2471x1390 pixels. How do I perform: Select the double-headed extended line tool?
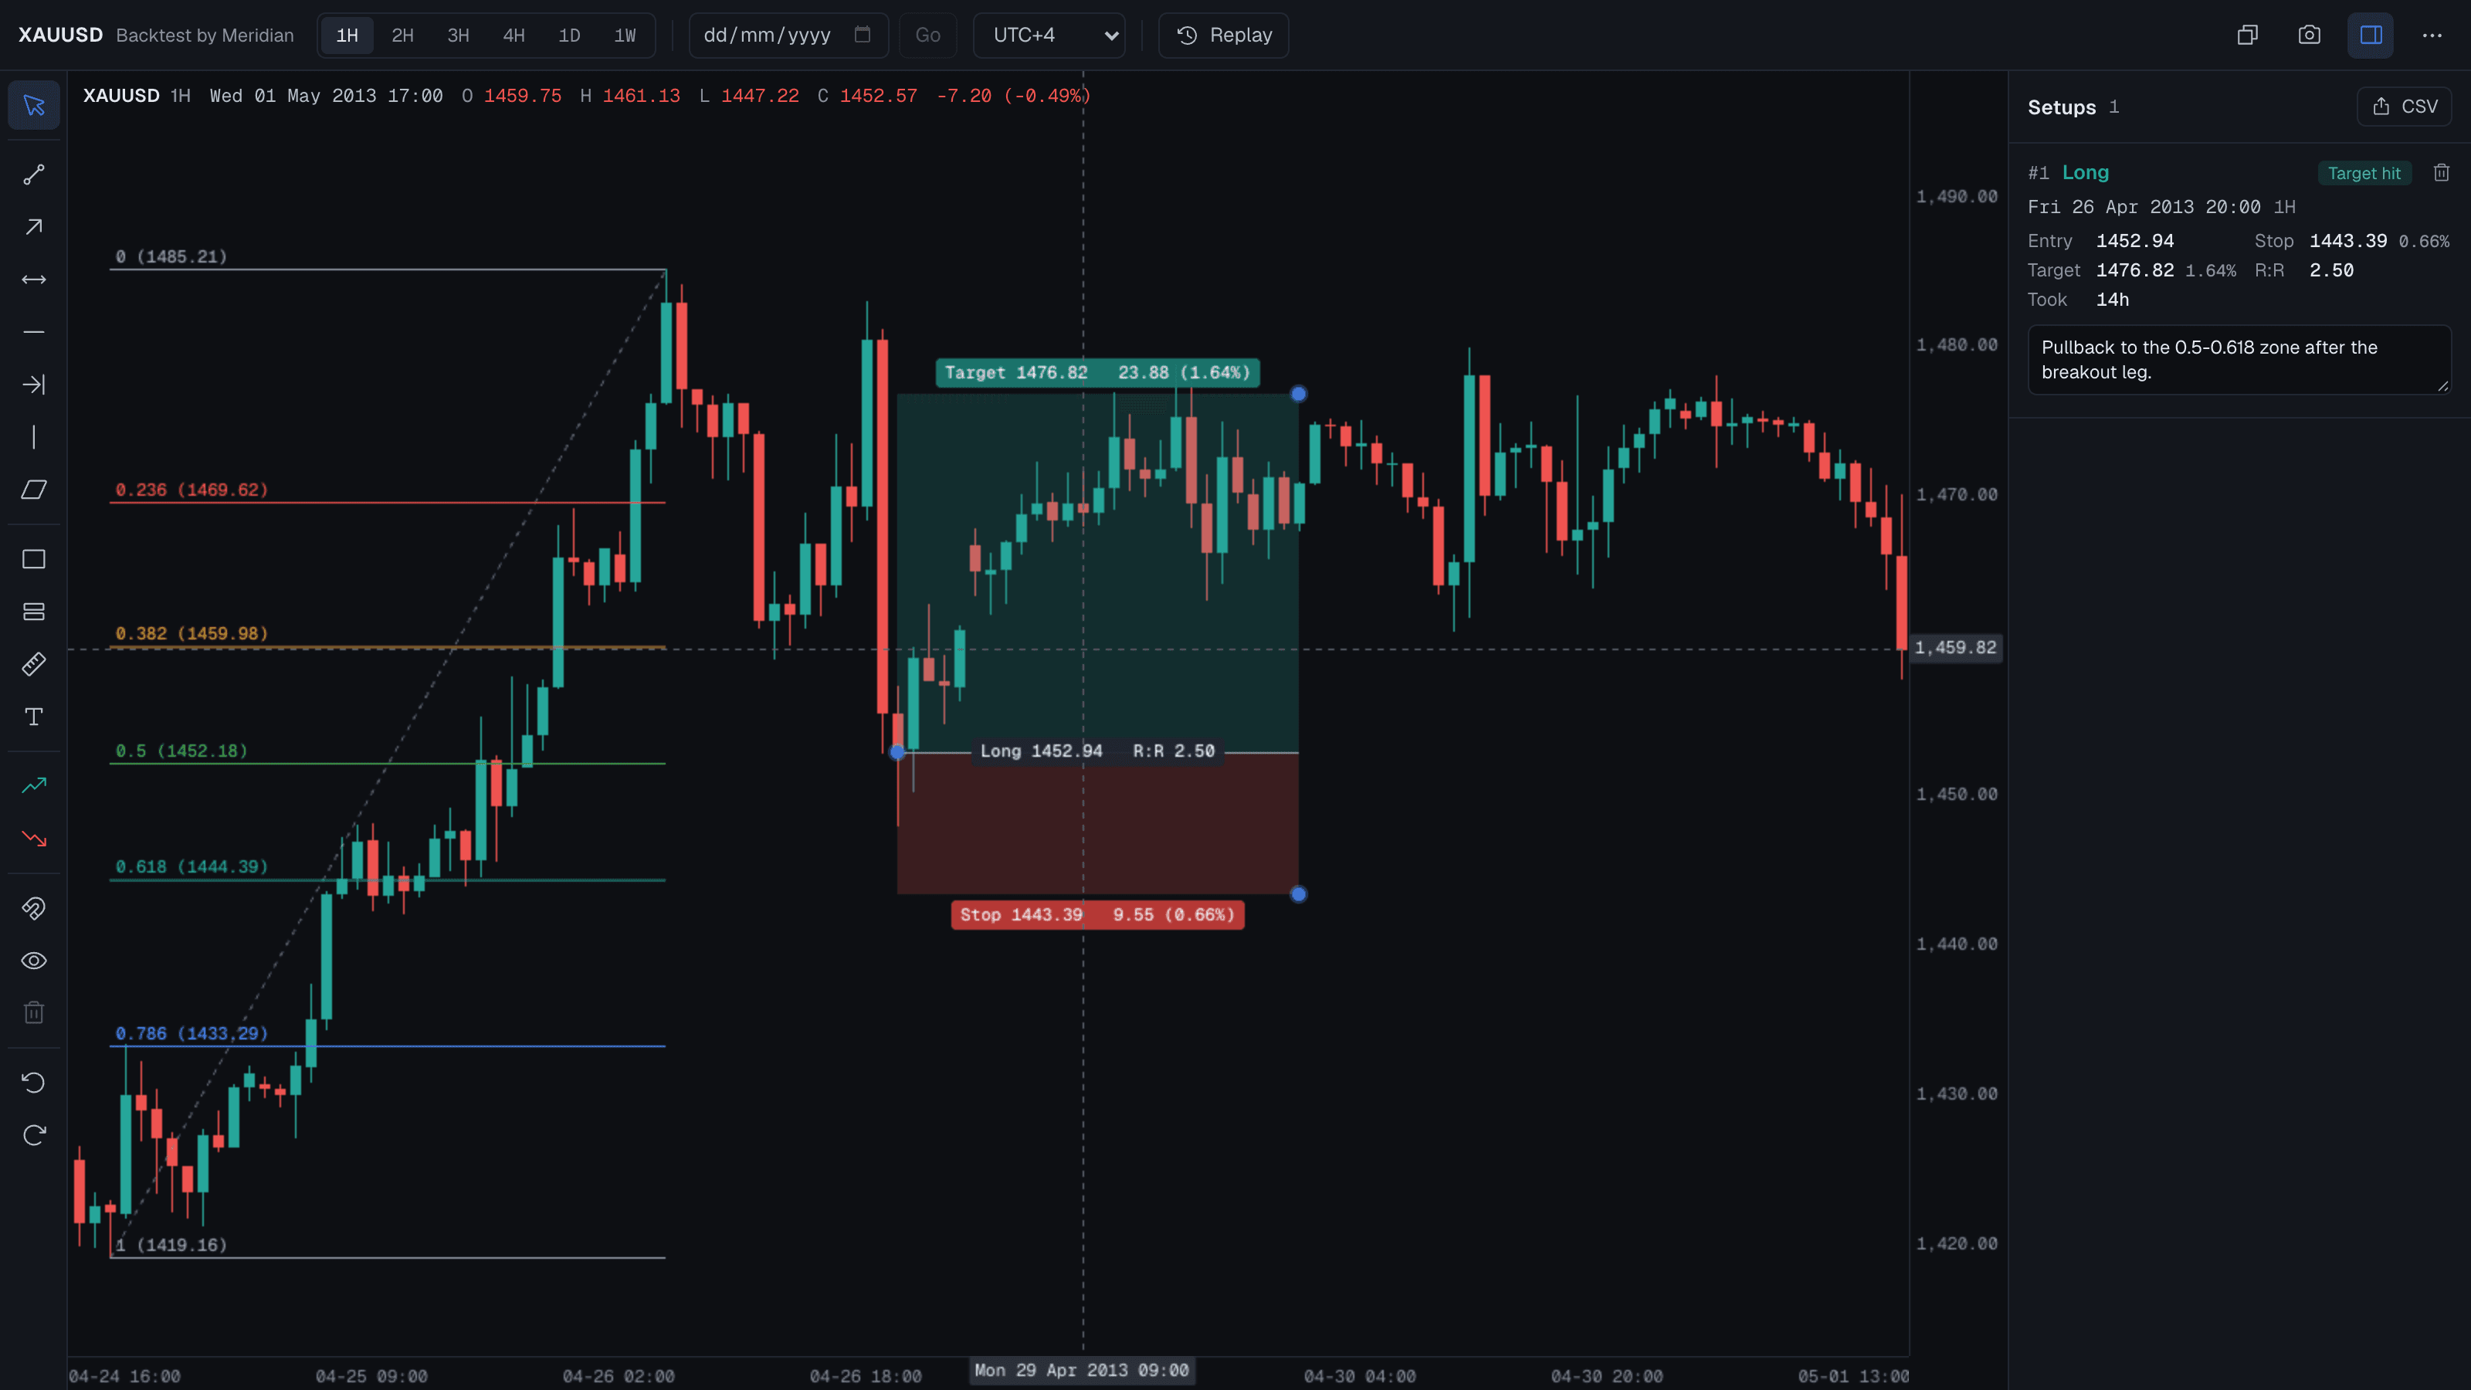tap(33, 280)
